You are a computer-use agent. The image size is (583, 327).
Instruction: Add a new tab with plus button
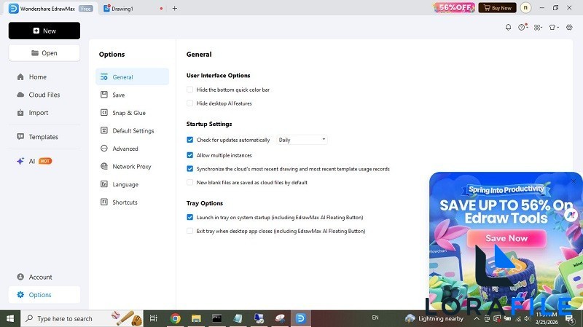tap(175, 8)
